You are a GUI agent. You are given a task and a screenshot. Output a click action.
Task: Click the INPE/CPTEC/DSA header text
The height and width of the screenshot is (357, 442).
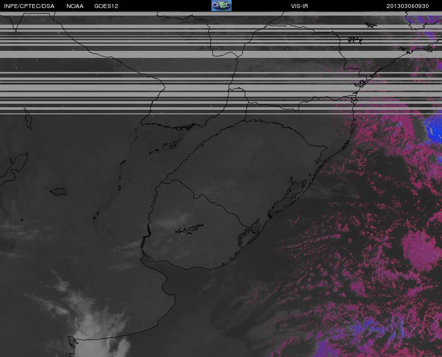(x=29, y=6)
